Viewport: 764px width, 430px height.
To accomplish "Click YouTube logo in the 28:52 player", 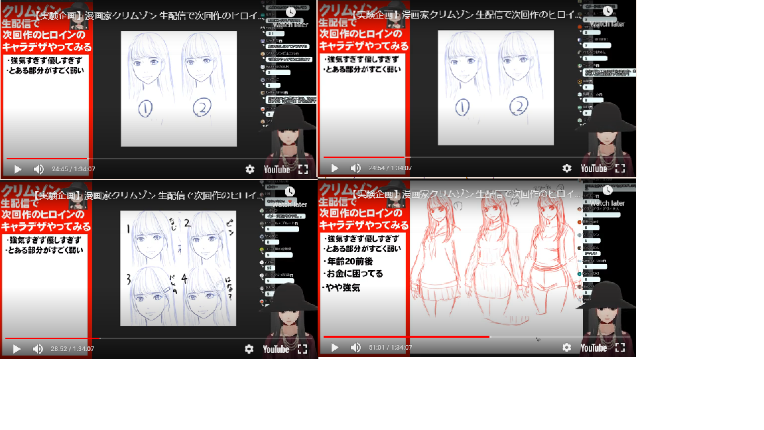I will point(276,349).
